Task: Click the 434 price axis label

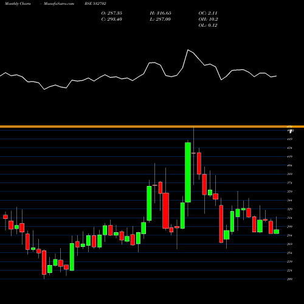Action: pos(290,148)
